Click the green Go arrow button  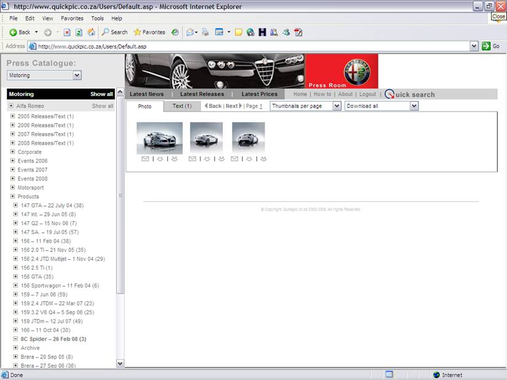coord(486,46)
